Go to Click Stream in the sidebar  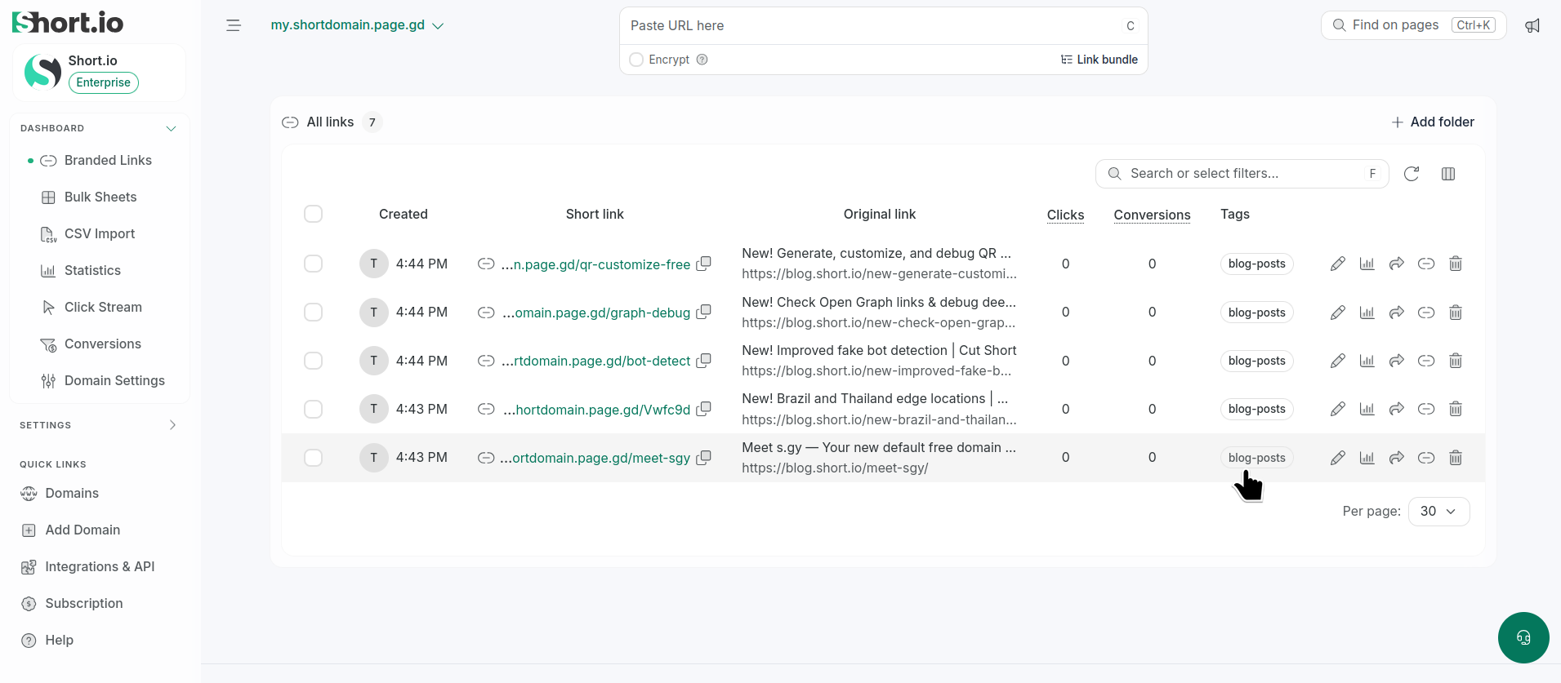click(x=103, y=307)
